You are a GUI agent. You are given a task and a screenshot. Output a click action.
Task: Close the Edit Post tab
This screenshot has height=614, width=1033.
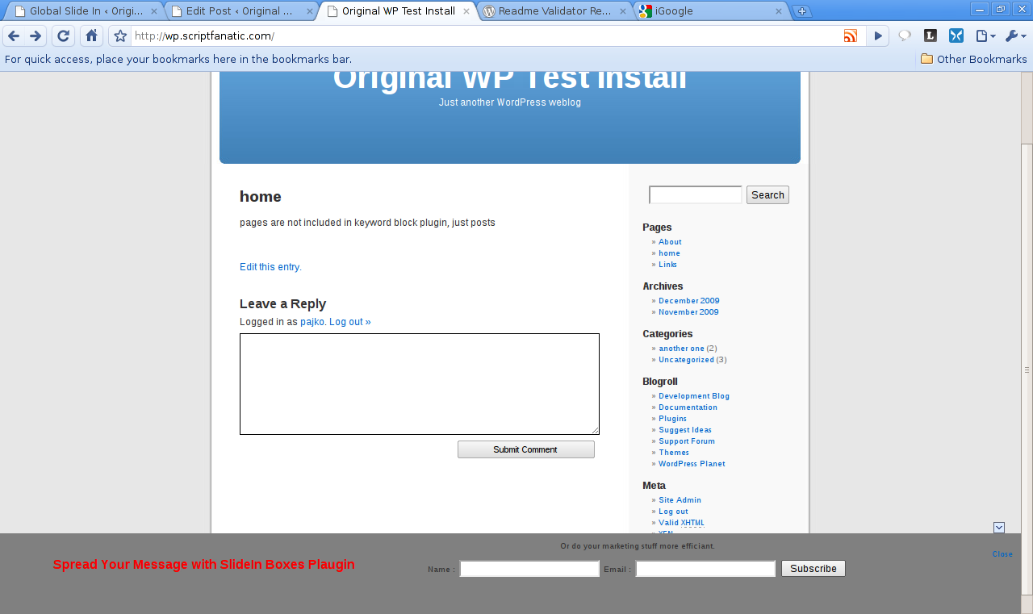tap(310, 11)
